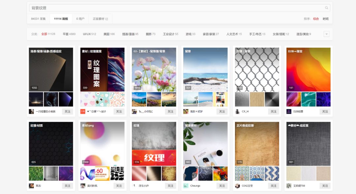Open the grey 纹理 board with red banner

[154, 144]
